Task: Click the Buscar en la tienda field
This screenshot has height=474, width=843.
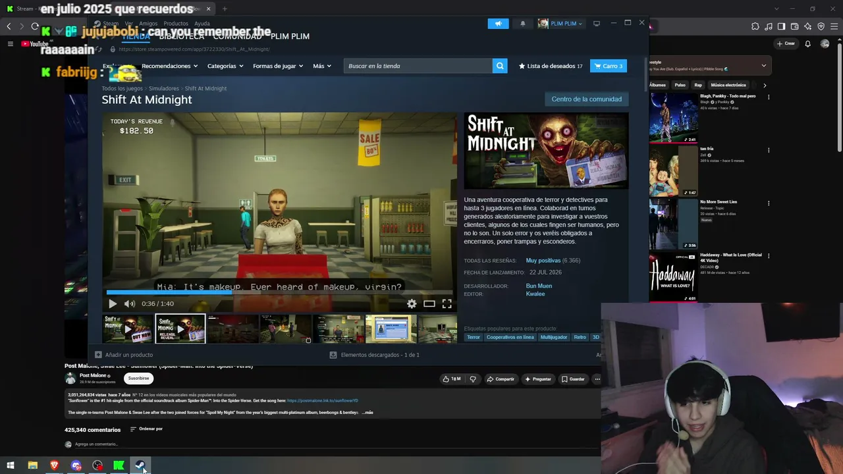Action: pyautogui.click(x=418, y=66)
